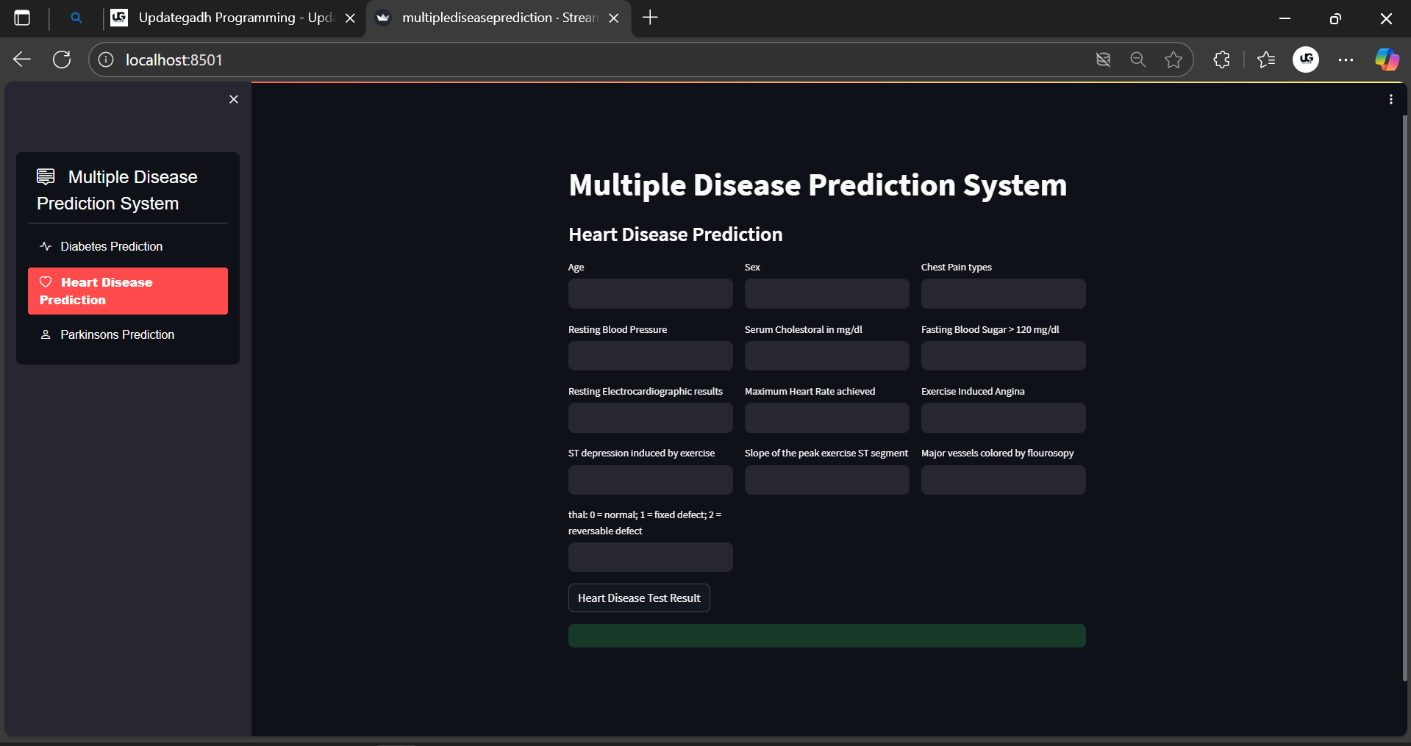Collapse the sidebar using the X button

[234, 99]
